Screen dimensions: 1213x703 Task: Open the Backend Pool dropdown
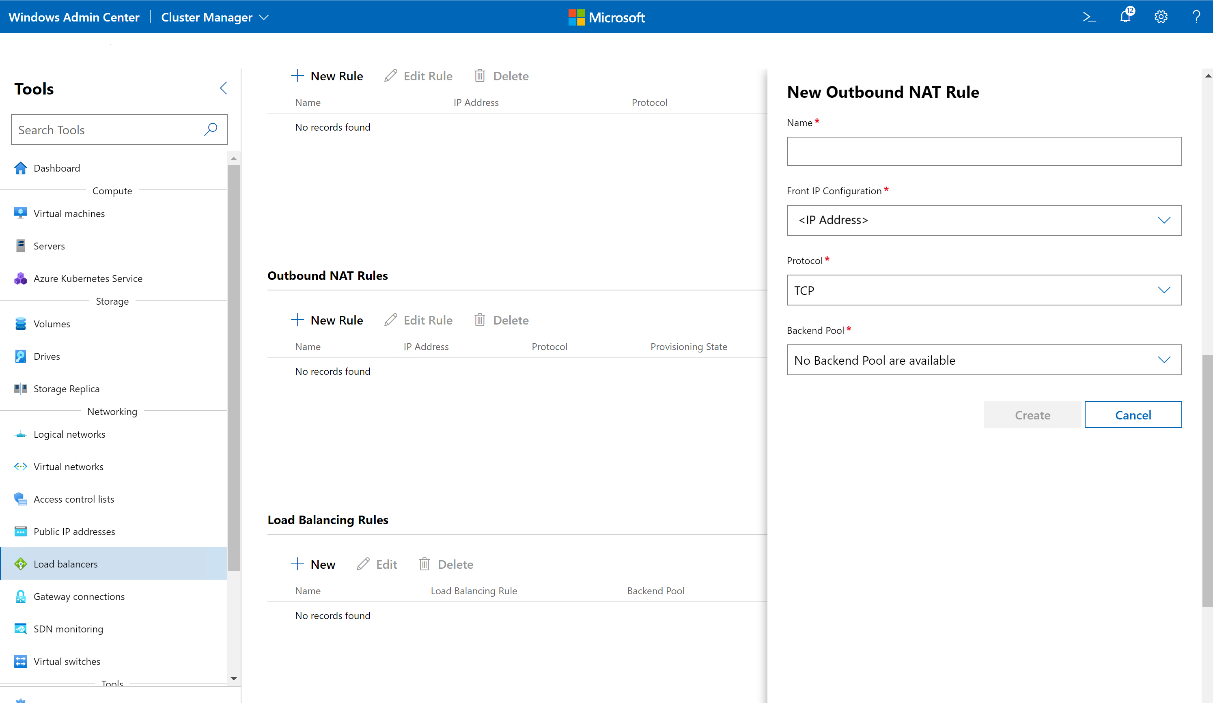[983, 360]
